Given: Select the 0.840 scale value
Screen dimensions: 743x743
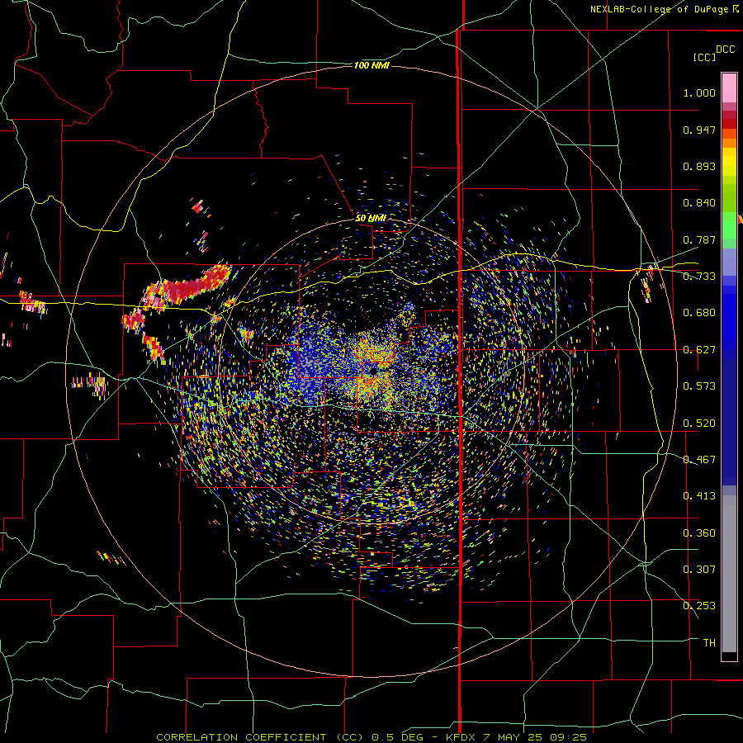Looking at the screenshot, I should (699, 203).
